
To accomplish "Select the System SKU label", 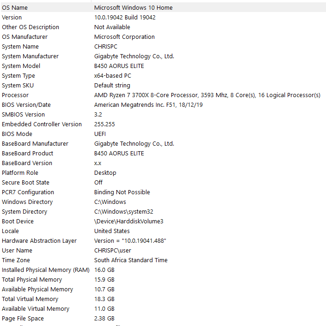I will point(18,86).
